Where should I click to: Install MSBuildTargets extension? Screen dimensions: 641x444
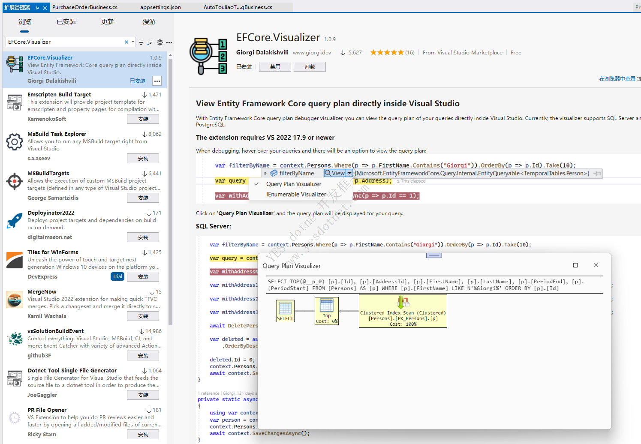(143, 198)
